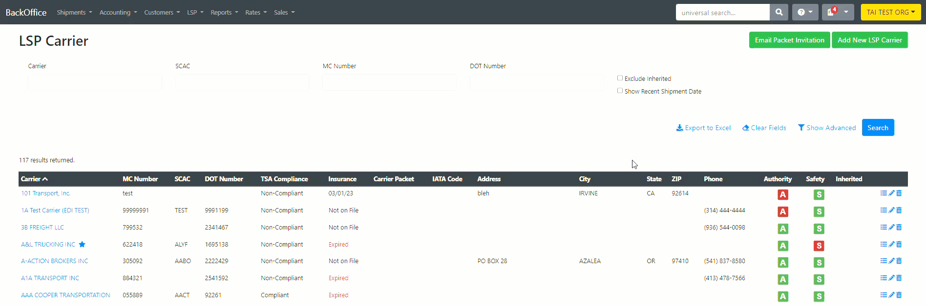
Task: Enable the Exclude Inherited checkbox
Action: 620,78
